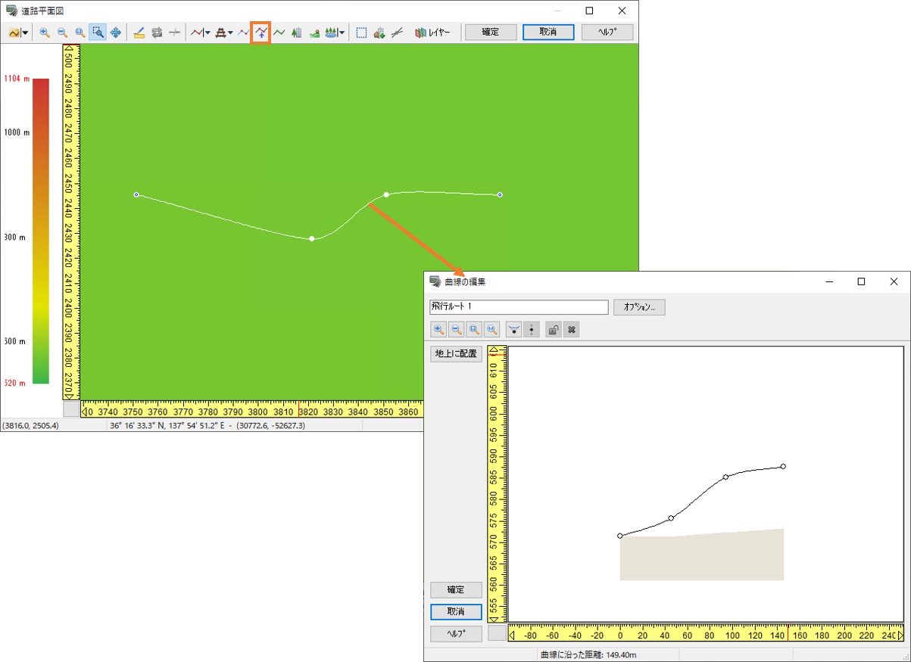911x662 pixels.
Task: Click the terrain slope icon
Action: pyautogui.click(x=314, y=33)
